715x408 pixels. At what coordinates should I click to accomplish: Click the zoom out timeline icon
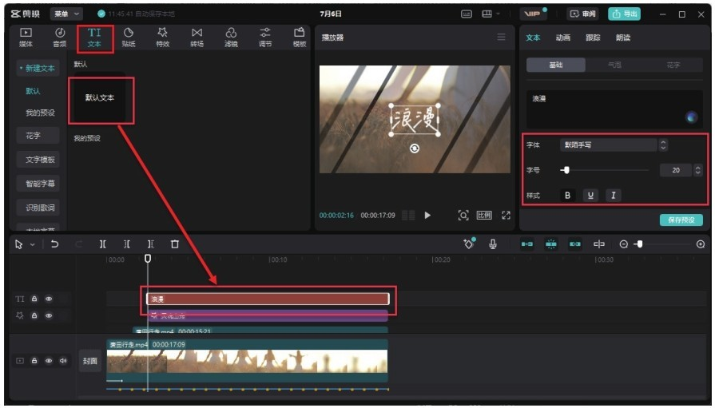tap(624, 244)
